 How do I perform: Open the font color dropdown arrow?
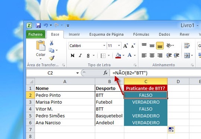(135, 56)
